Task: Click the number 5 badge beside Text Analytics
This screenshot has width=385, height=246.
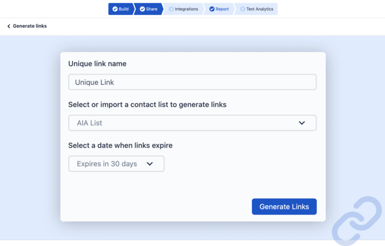Action: click(x=243, y=9)
